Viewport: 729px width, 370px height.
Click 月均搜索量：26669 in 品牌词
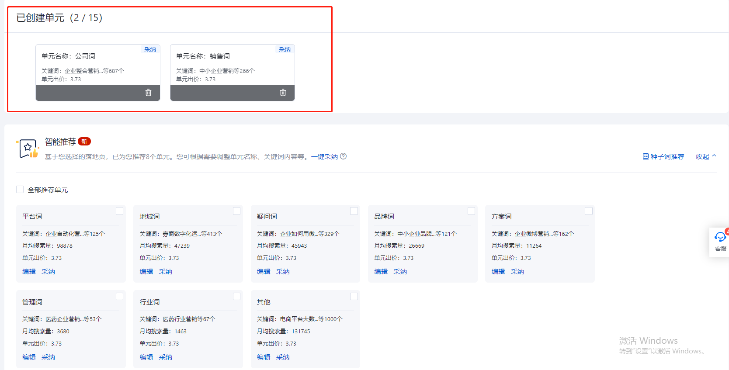[399, 246]
